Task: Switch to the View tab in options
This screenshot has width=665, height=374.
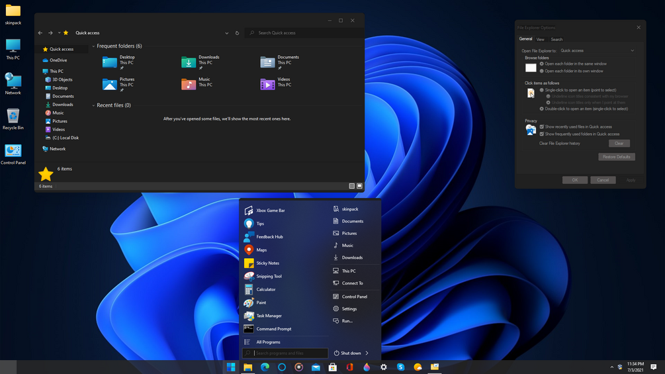Action: (541, 40)
